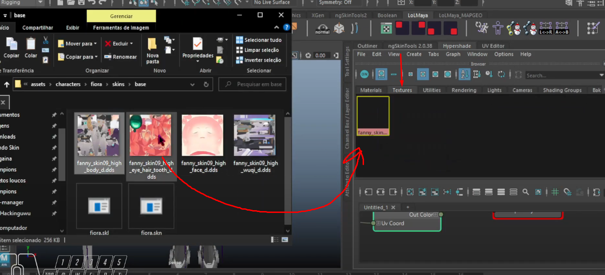Click the 'normal' shelf icon
Viewport: 605px width, 275px height.
click(x=323, y=29)
